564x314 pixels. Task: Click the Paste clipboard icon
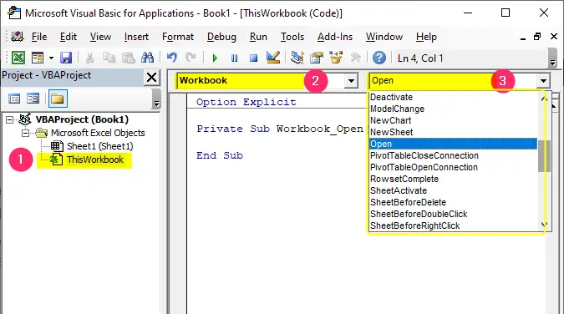[x=129, y=58]
